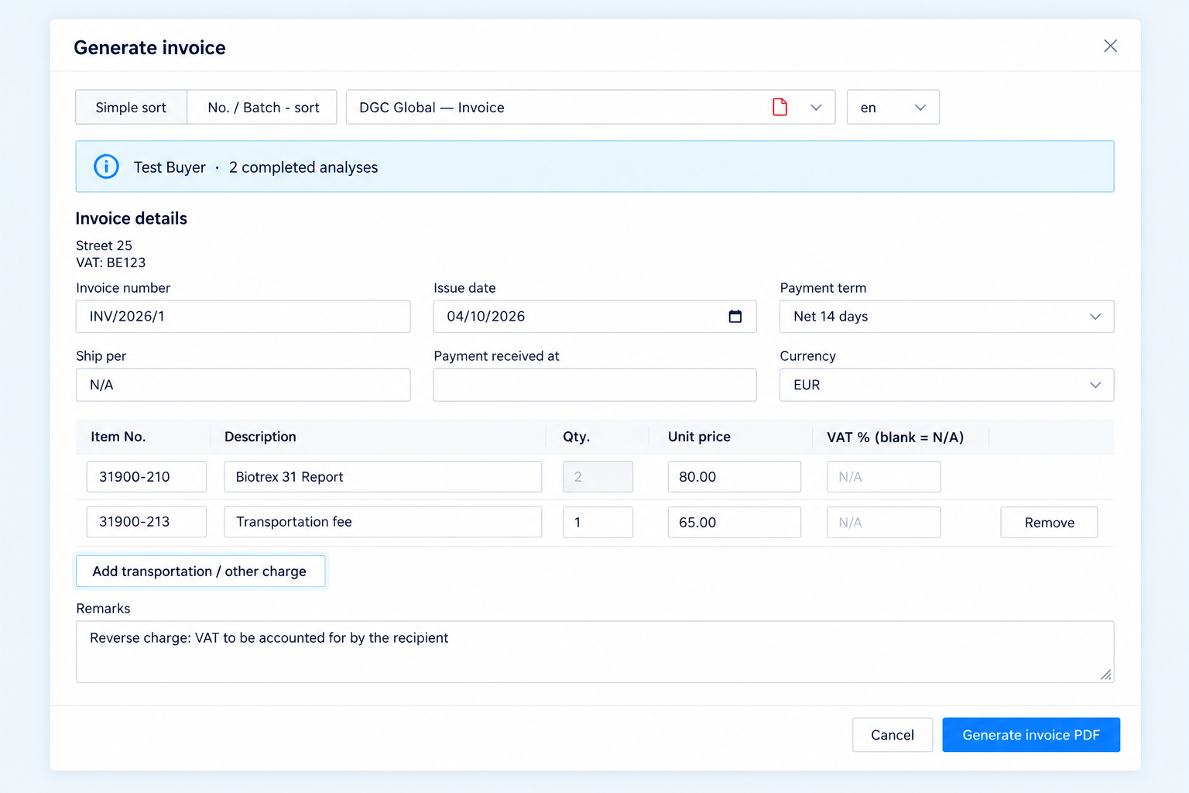
Task: Click item number field 31900-210
Action: (146, 476)
